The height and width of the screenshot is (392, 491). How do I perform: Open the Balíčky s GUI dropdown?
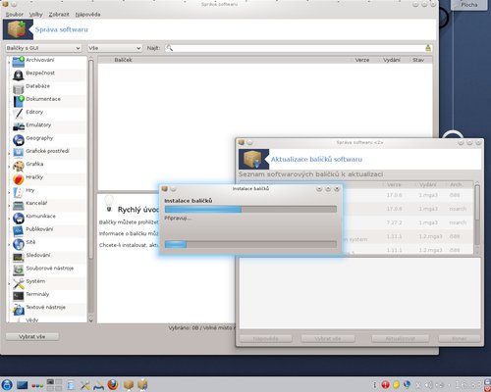(x=43, y=48)
